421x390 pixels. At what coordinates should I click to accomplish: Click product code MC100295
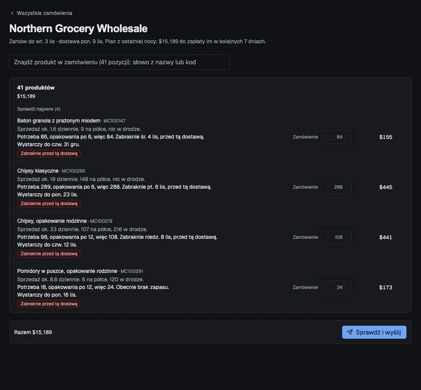pyautogui.click(x=73, y=171)
